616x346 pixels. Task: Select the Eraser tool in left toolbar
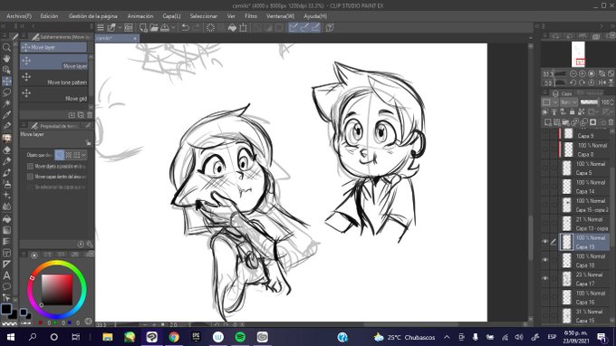click(6, 149)
